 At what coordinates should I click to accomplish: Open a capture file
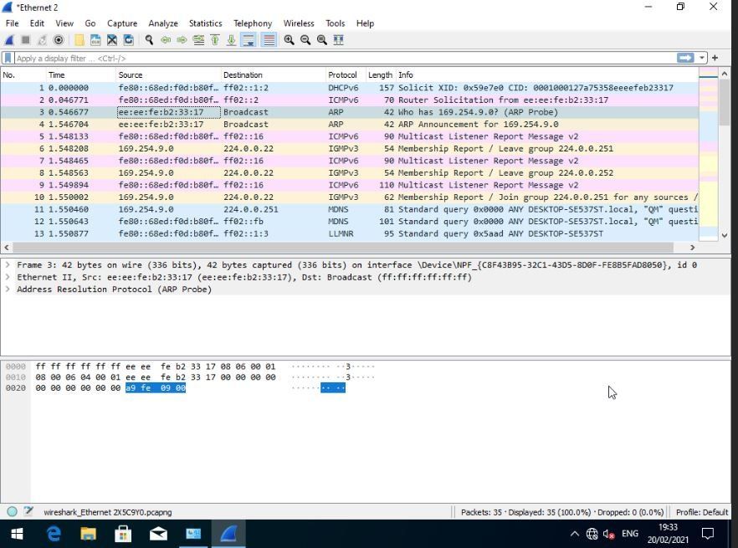click(79, 40)
